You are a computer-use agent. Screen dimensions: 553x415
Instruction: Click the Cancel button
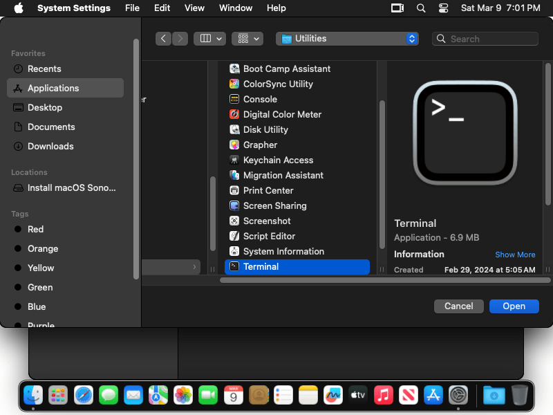point(458,306)
